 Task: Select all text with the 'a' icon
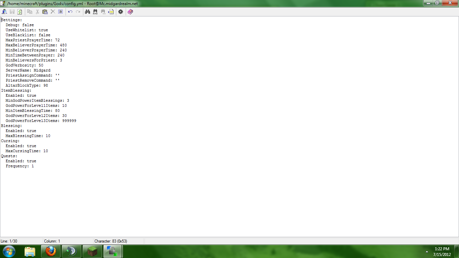pos(60,11)
